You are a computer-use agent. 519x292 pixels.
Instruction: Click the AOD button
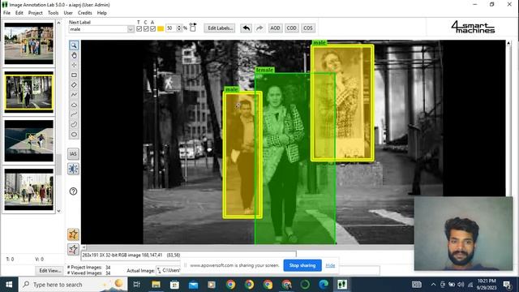pos(275,28)
